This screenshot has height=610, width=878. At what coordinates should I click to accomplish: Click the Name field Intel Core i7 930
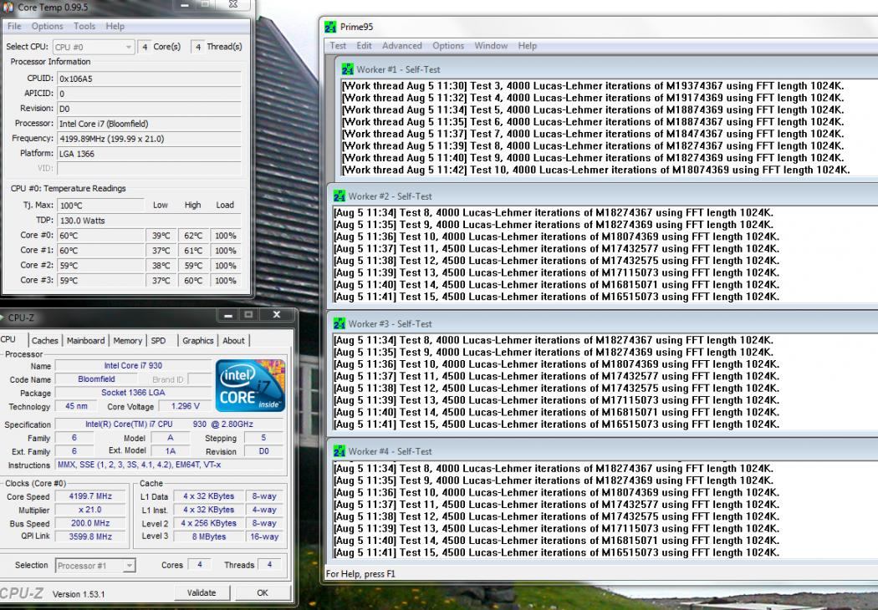(x=133, y=366)
